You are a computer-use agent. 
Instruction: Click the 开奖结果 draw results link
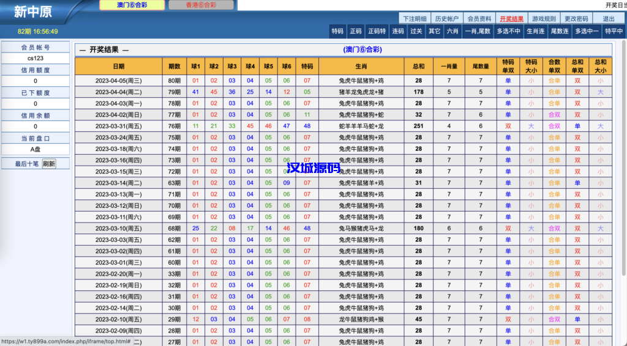[511, 18]
